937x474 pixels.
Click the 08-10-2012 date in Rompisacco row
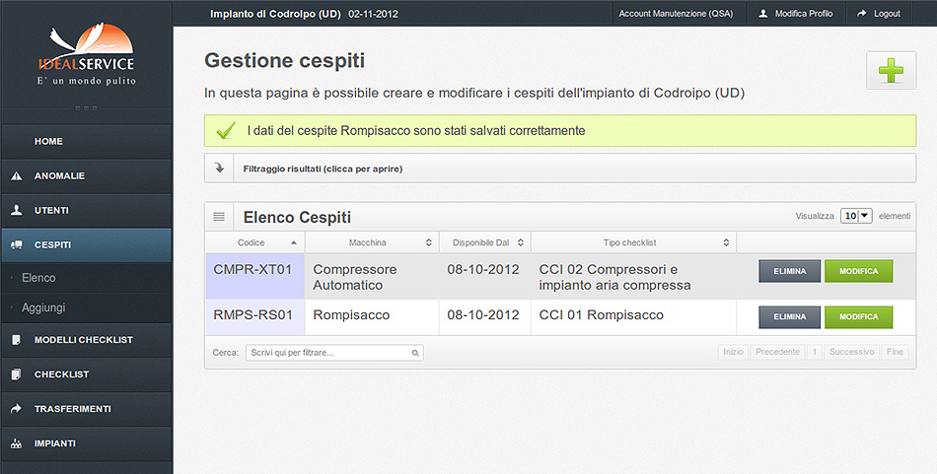pyautogui.click(x=483, y=315)
